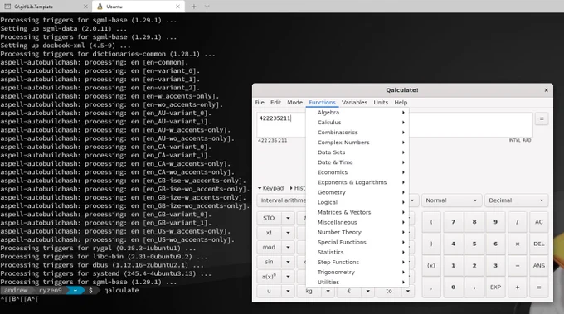Image resolution: width=564 pixels, height=314 pixels.
Task: Open the dropdown arrow next to STO
Action: click(x=288, y=218)
